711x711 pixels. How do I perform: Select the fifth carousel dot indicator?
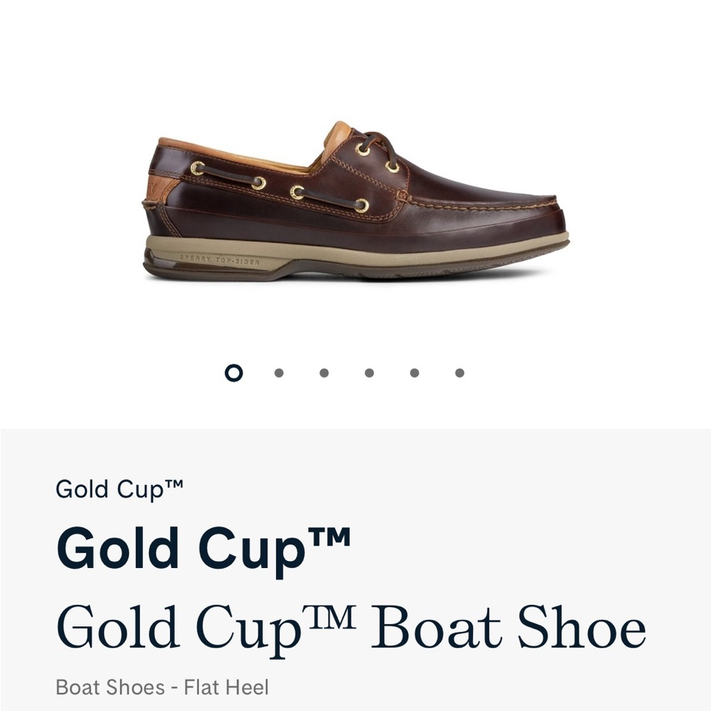pyautogui.click(x=413, y=370)
